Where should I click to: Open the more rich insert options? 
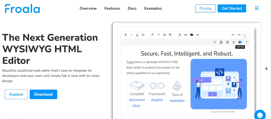click(x=197, y=35)
